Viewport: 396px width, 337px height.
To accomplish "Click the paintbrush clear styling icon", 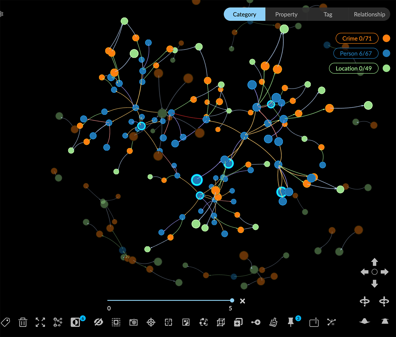I will pos(273,322).
